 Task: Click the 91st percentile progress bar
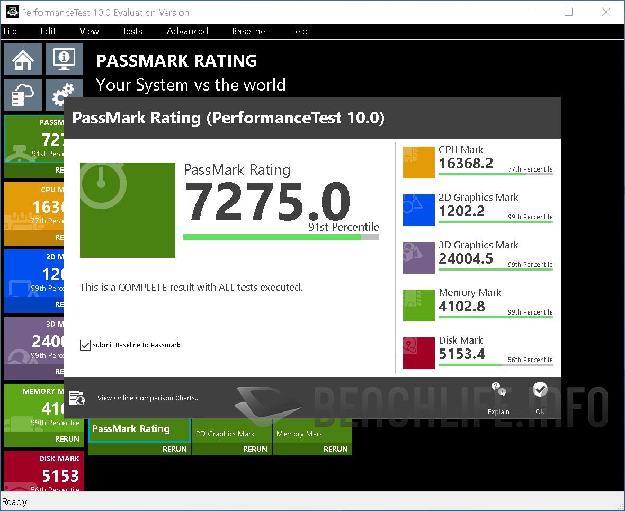pyautogui.click(x=281, y=237)
